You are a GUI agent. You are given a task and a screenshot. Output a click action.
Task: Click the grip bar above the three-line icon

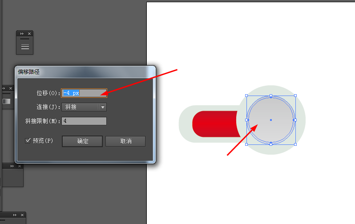coord(24,39)
